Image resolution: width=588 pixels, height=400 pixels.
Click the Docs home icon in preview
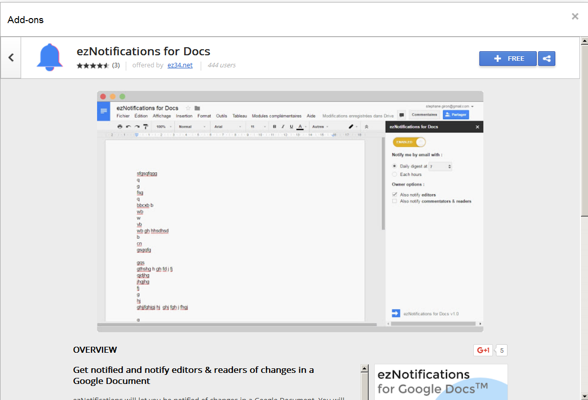point(104,111)
